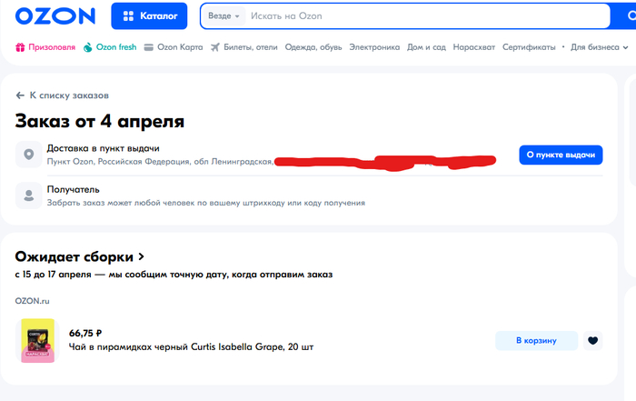Screen dimensions: 636x401
Task: Go to Одежда, обувь category
Action: pyautogui.click(x=313, y=47)
